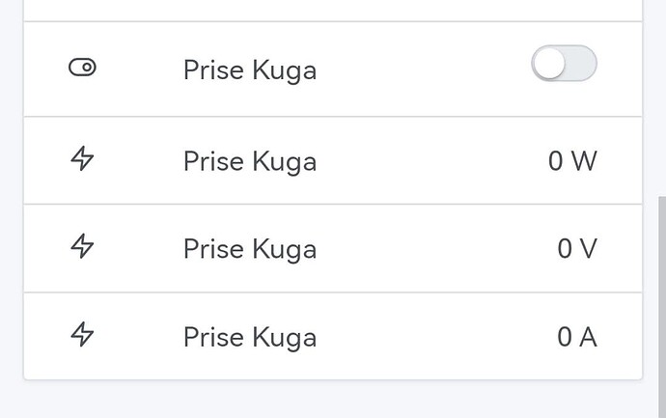Click the 0 A current reading
Viewport: 666px width, 418px height.
577,337
